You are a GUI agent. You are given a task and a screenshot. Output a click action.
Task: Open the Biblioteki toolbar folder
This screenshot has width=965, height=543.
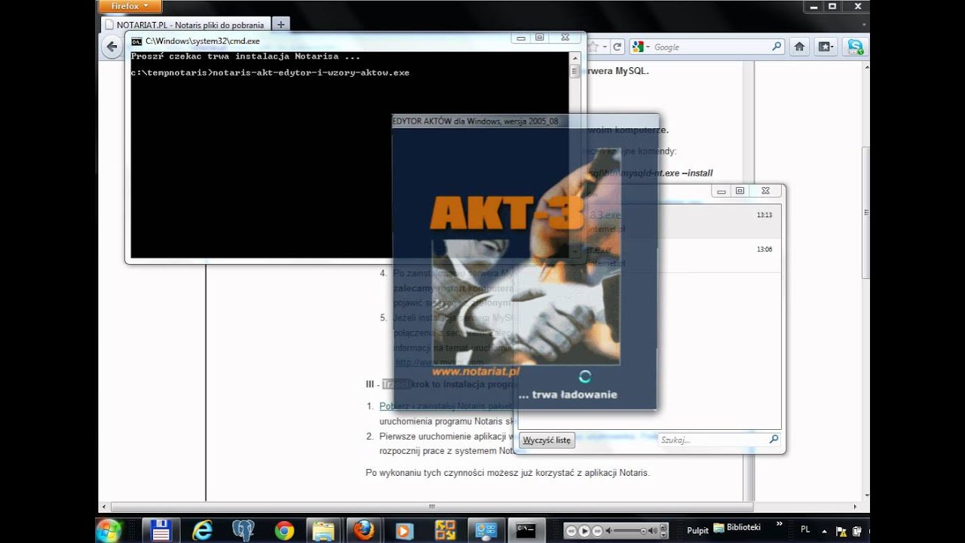(737, 528)
